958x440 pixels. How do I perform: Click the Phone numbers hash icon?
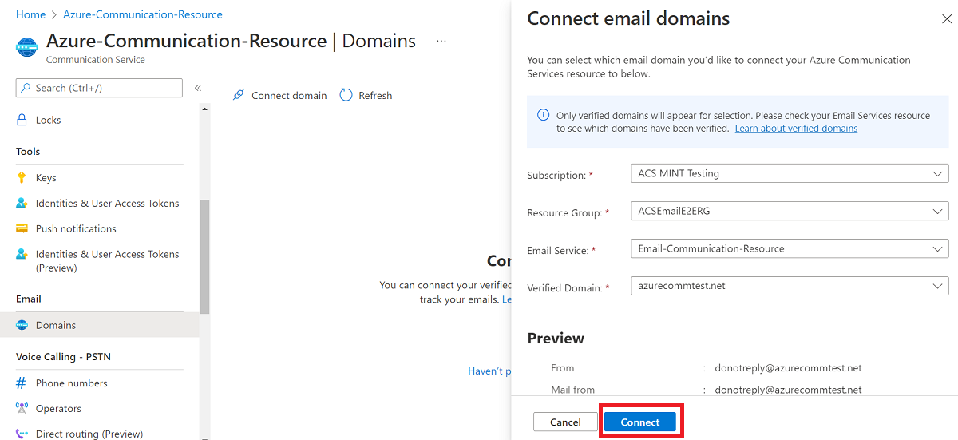(x=22, y=383)
